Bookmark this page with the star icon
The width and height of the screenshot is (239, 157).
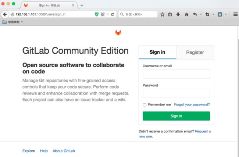[162, 14]
